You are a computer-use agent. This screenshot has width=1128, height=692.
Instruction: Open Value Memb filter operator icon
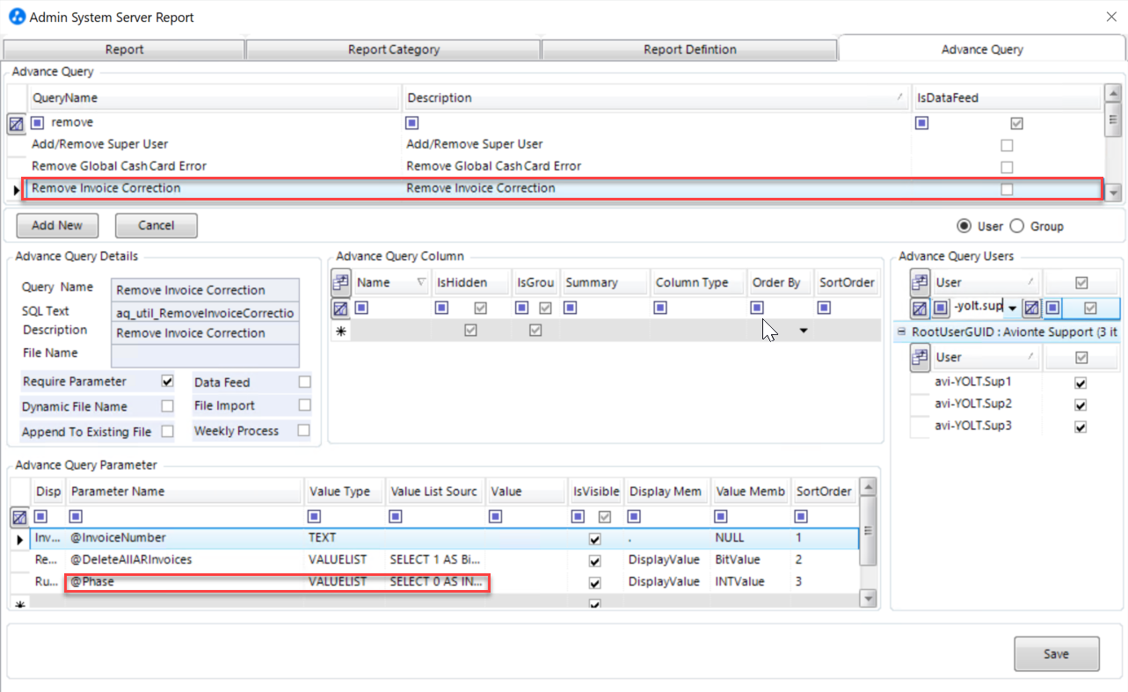click(x=721, y=516)
